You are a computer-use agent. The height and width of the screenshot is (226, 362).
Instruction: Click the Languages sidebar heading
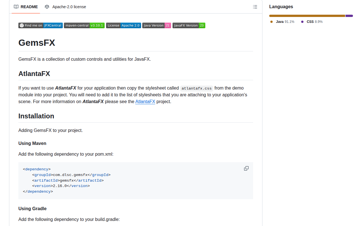(x=281, y=7)
